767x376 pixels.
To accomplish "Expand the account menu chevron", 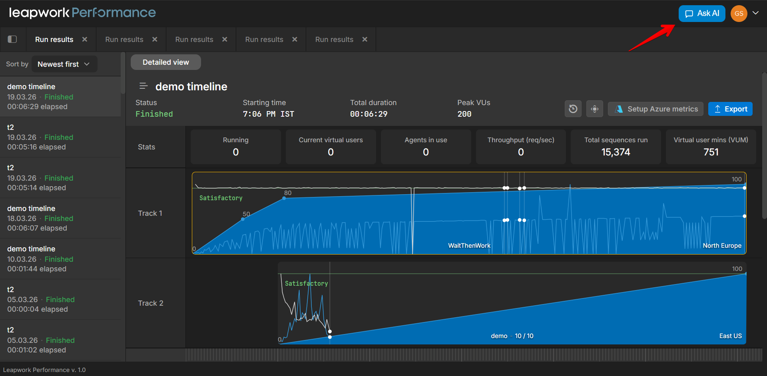I will [x=755, y=13].
